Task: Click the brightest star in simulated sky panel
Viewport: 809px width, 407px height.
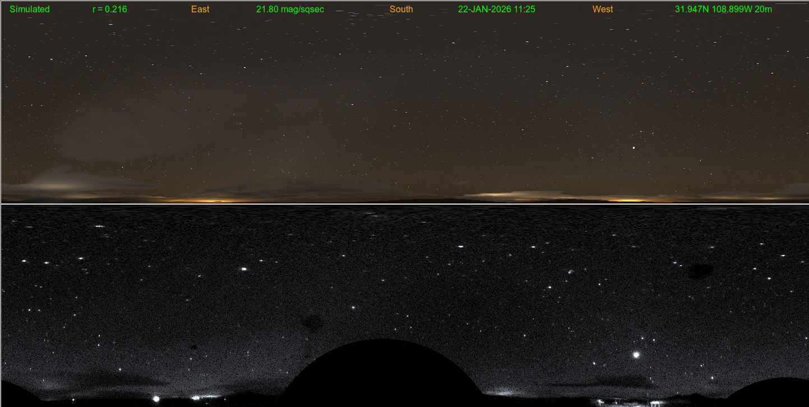Action: pyautogui.click(x=634, y=148)
